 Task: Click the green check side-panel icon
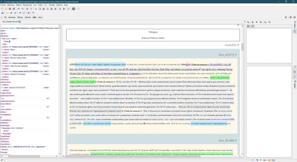pos(295,67)
